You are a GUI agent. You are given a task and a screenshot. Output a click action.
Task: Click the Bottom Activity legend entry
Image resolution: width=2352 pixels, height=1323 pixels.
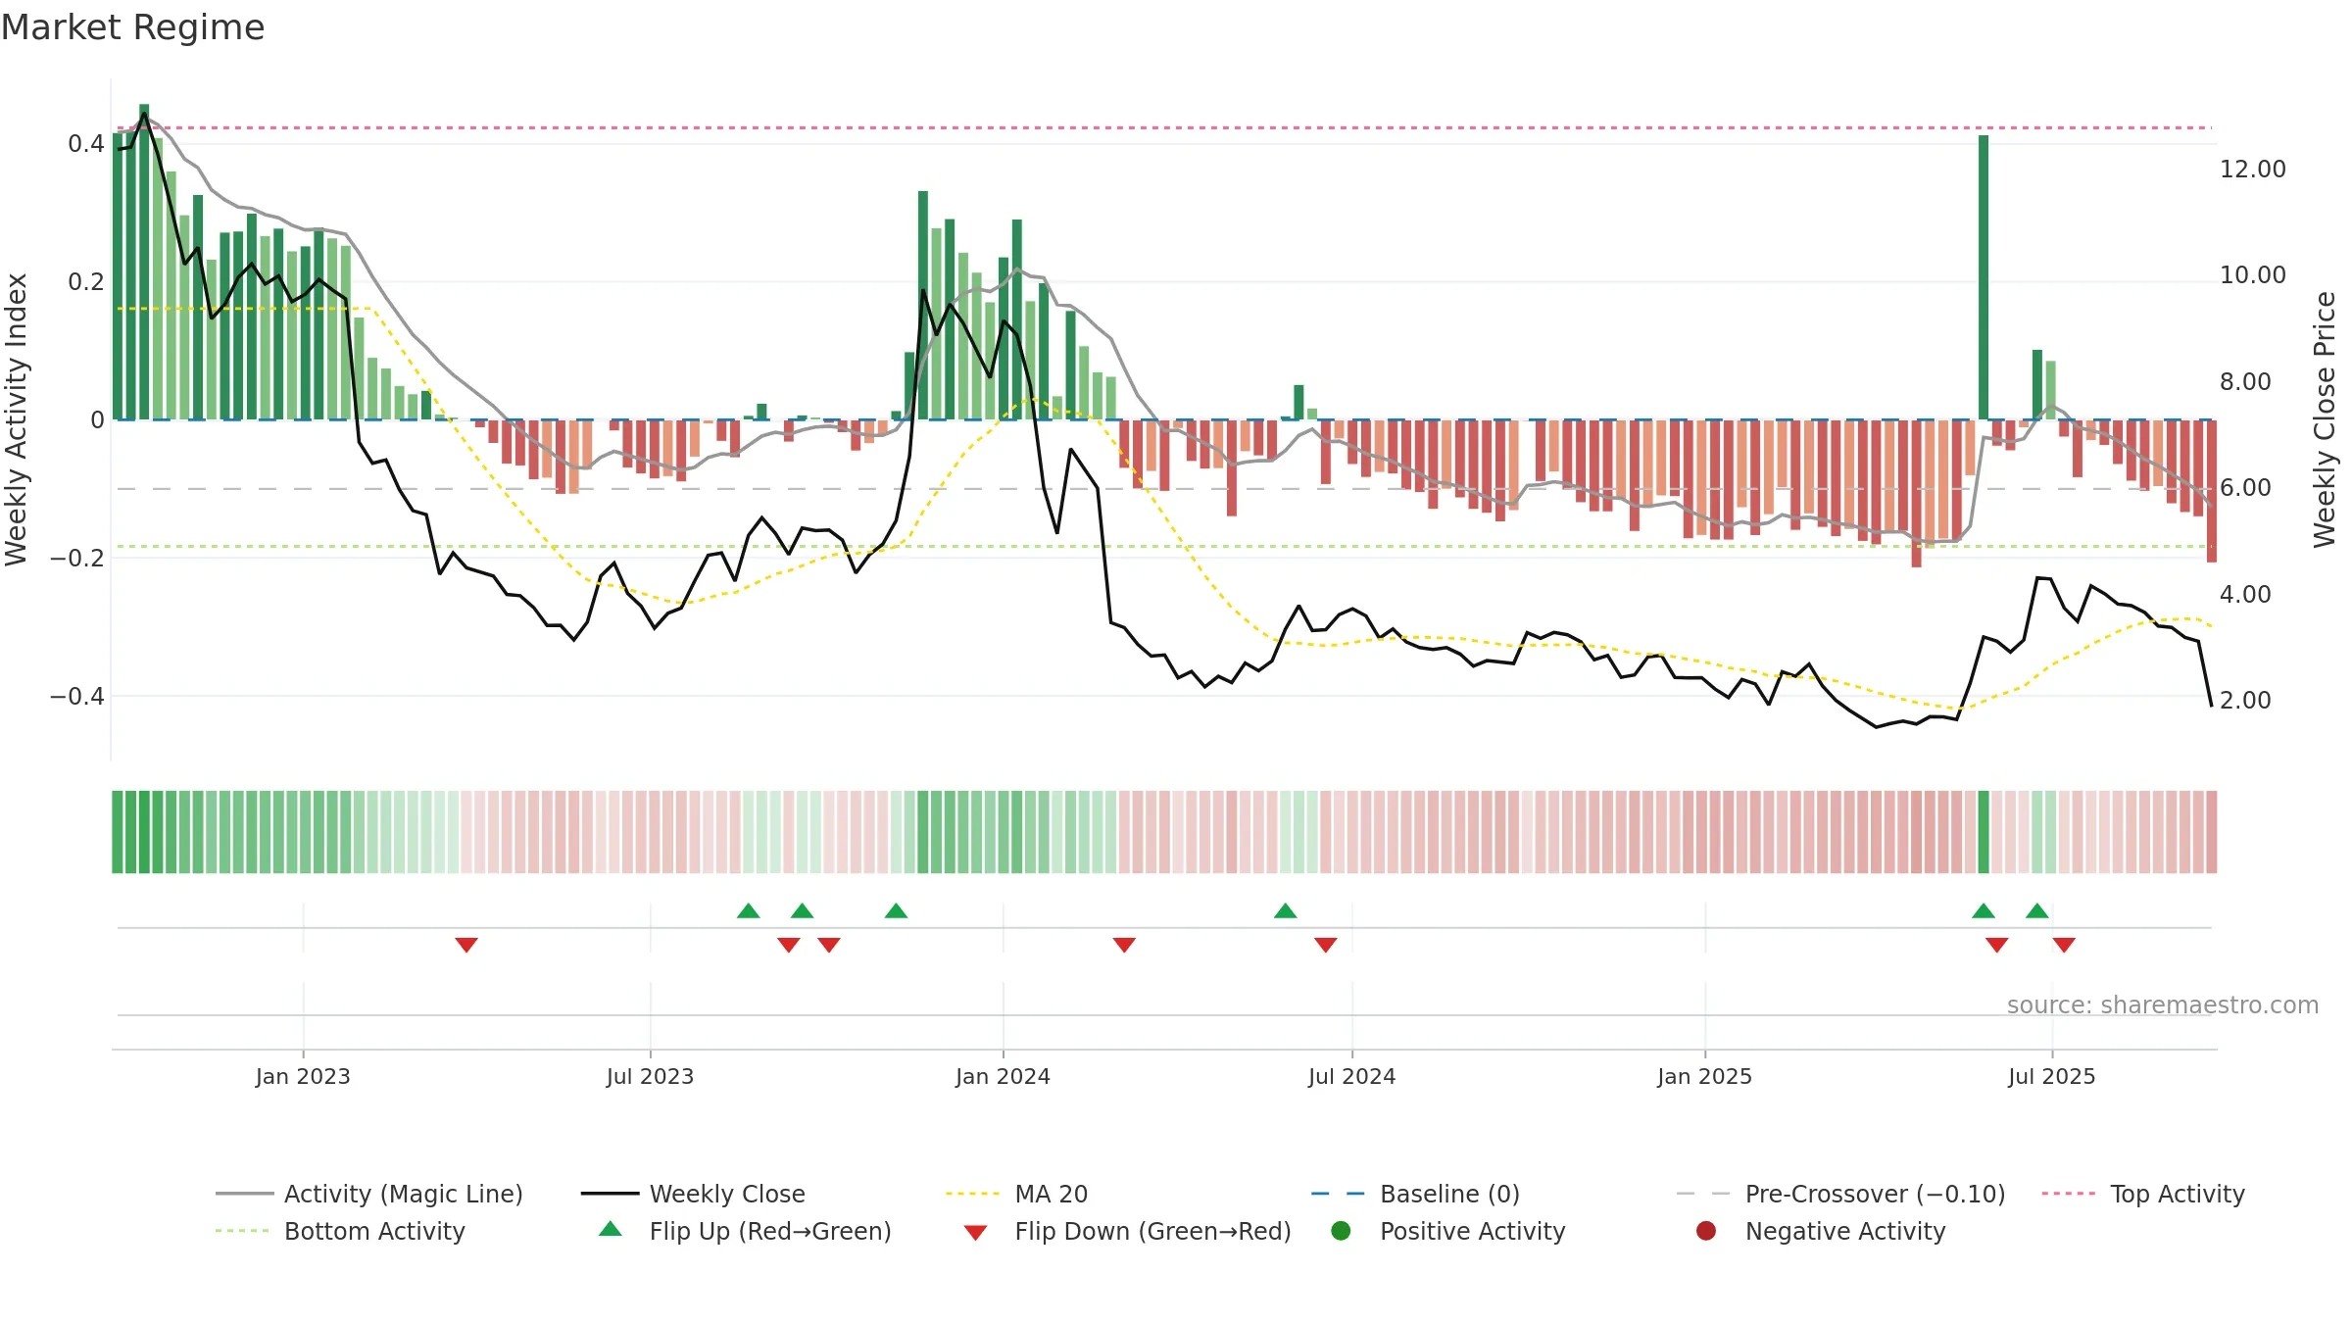pyautogui.click(x=340, y=1231)
